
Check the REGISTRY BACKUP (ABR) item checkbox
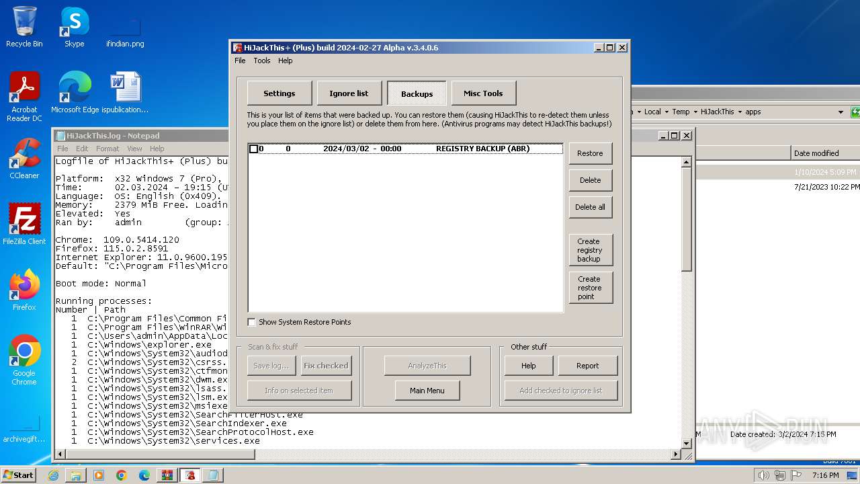click(253, 149)
